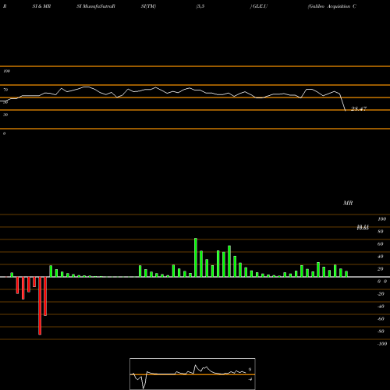Click the '9' label in mini chart

pyautogui.click(x=250, y=370)
